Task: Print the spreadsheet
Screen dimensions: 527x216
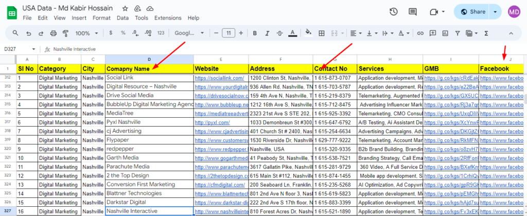Action: 53,33
